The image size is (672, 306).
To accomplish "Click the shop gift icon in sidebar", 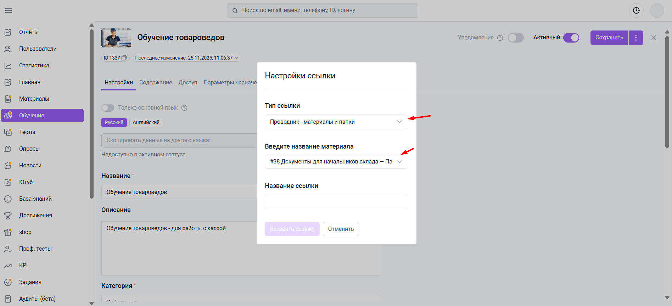I will click(x=8, y=232).
